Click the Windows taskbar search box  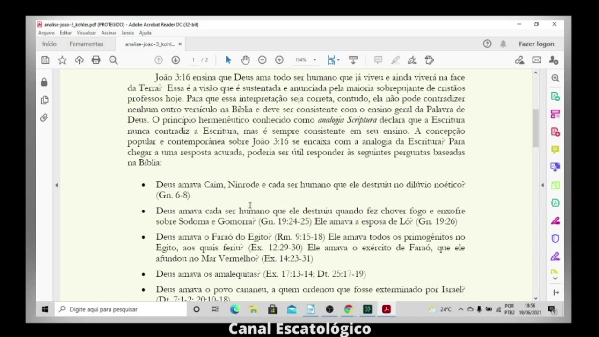pyautogui.click(x=120, y=309)
